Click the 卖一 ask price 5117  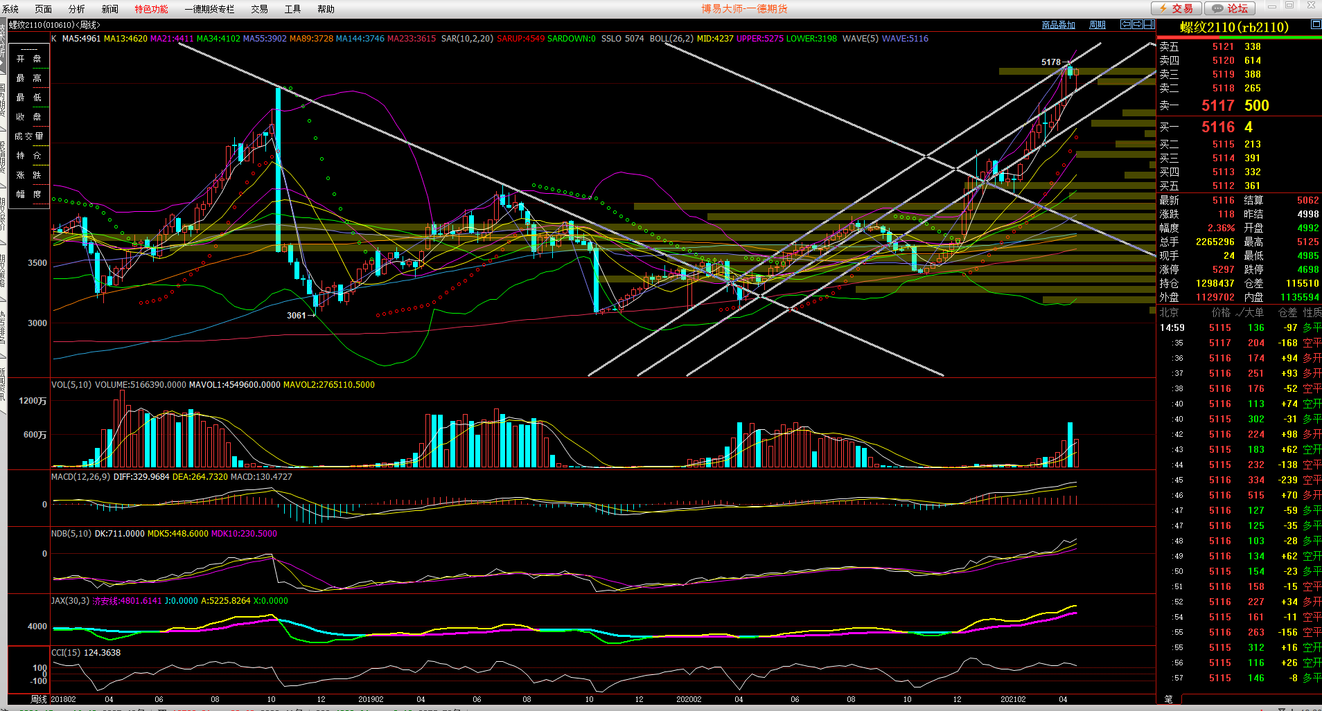[1217, 105]
